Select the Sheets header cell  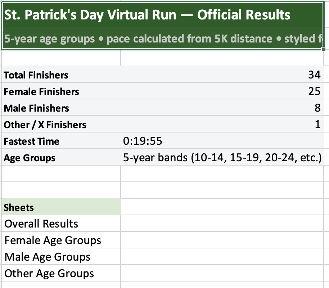click(x=19, y=207)
